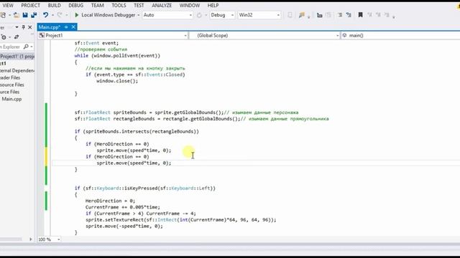The image size is (460, 258).
Task: Close the Main.cpp tab
Action: click(73, 27)
